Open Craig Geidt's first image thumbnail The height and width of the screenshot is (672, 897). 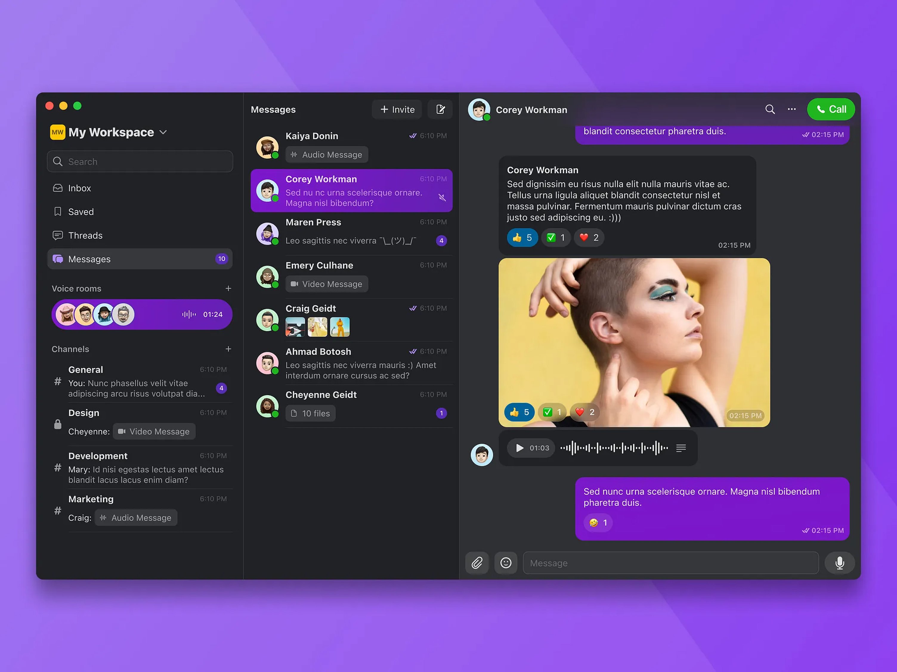[295, 327]
